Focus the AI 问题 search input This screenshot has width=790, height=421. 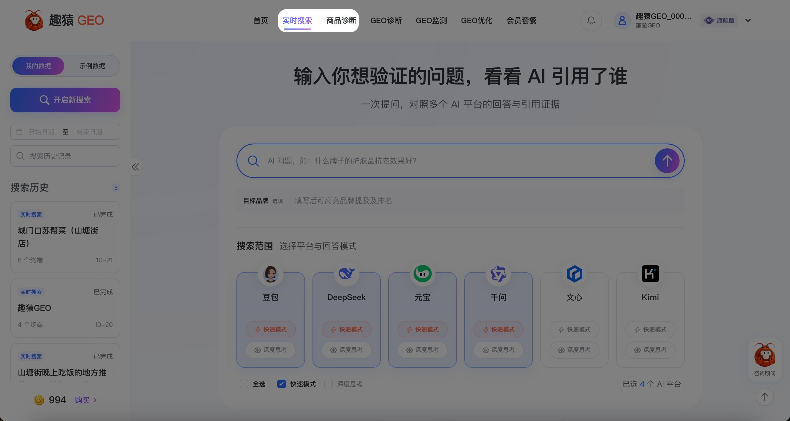click(460, 161)
